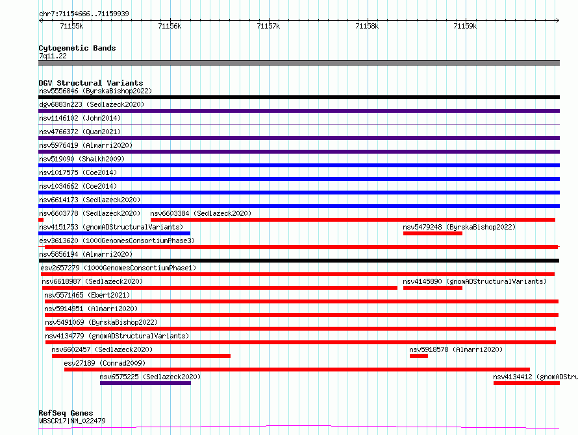
Task: Open the WBSCR17|NM_022479 RefSeq gene
Action: (72, 421)
